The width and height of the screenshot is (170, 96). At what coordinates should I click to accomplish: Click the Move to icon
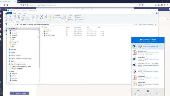click(33, 18)
